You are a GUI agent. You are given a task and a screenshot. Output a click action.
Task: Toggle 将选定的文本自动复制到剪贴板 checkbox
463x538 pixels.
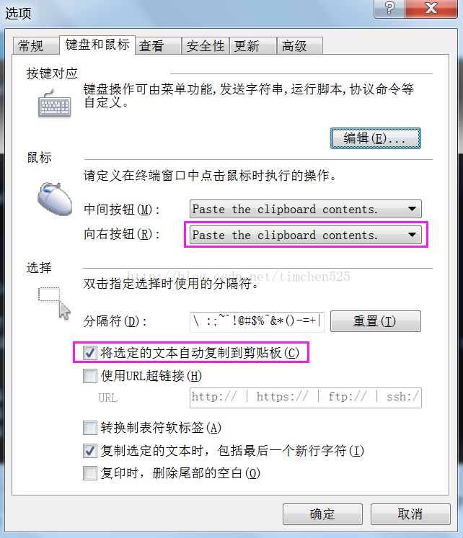click(90, 353)
